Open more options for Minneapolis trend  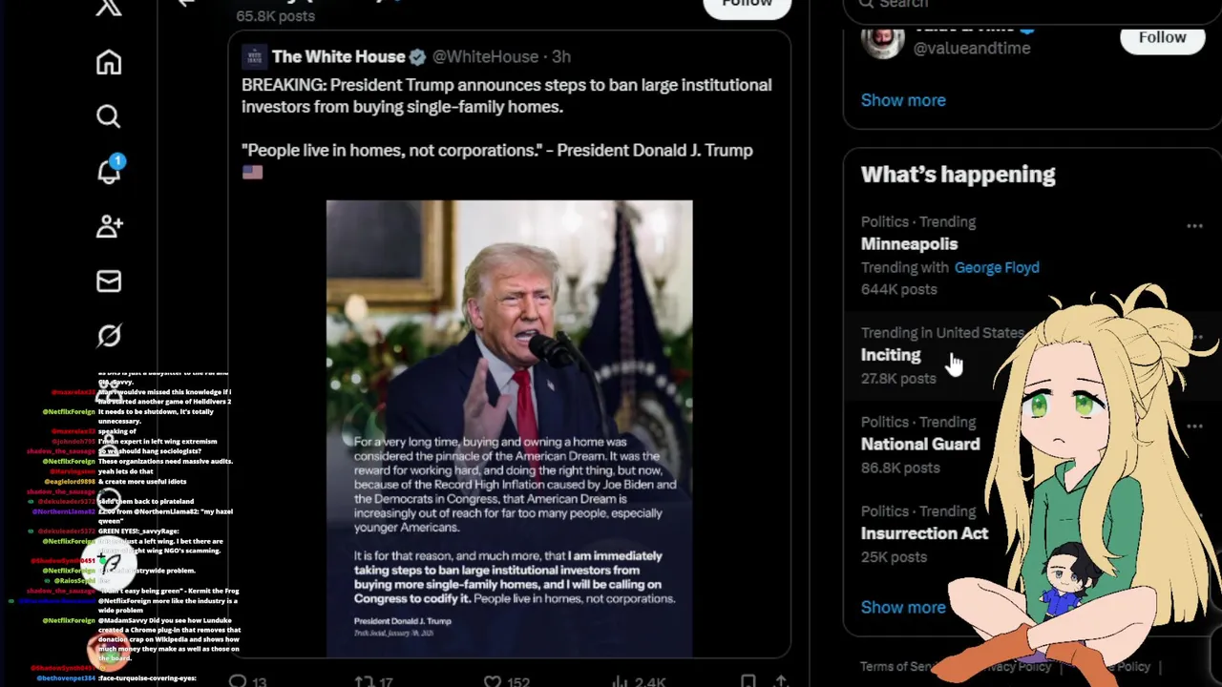[x=1194, y=226]
